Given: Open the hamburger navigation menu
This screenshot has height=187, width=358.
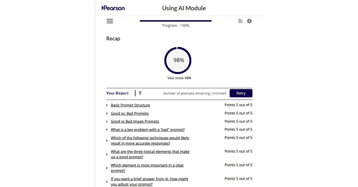Looking at the screenshot, I should [110, 21].
